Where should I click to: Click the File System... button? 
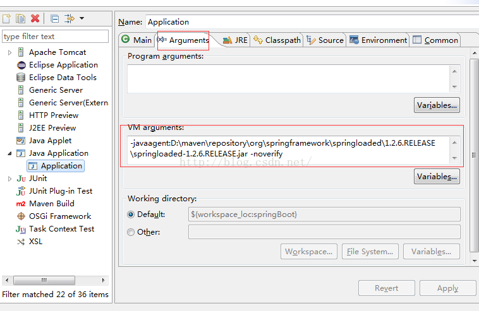(x=370, y=252)
